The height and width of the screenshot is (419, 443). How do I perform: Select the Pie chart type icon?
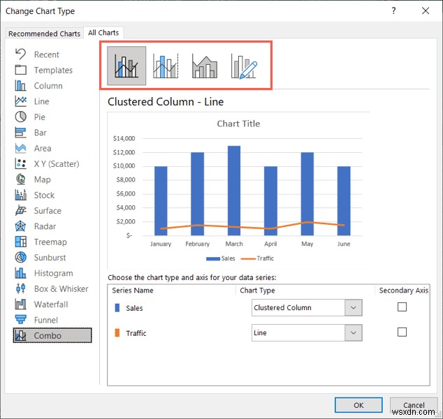pyautogui.click(x=21, y=117)
